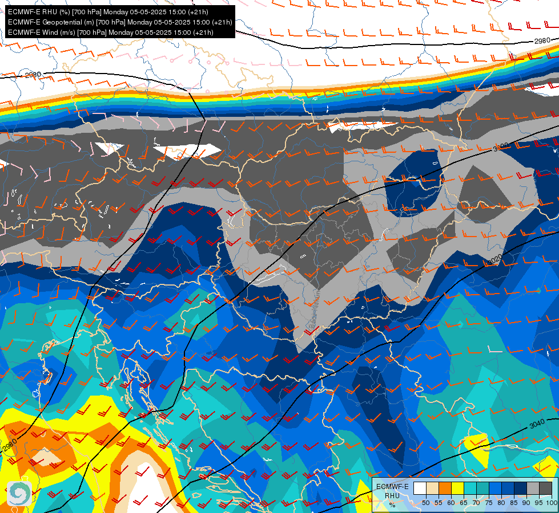This screenshot has height=513, width=559.
Task: Click the white legend swatch below 50
Action: [x=420, y=488]
